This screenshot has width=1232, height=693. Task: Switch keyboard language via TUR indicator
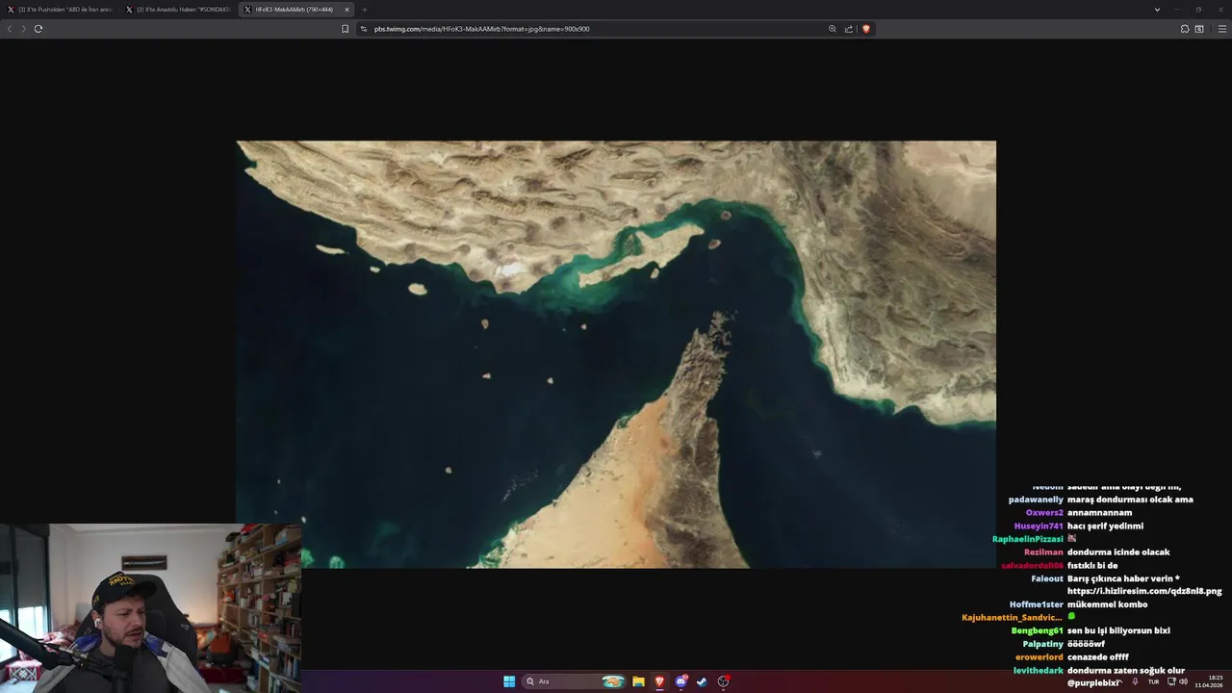1153,681
